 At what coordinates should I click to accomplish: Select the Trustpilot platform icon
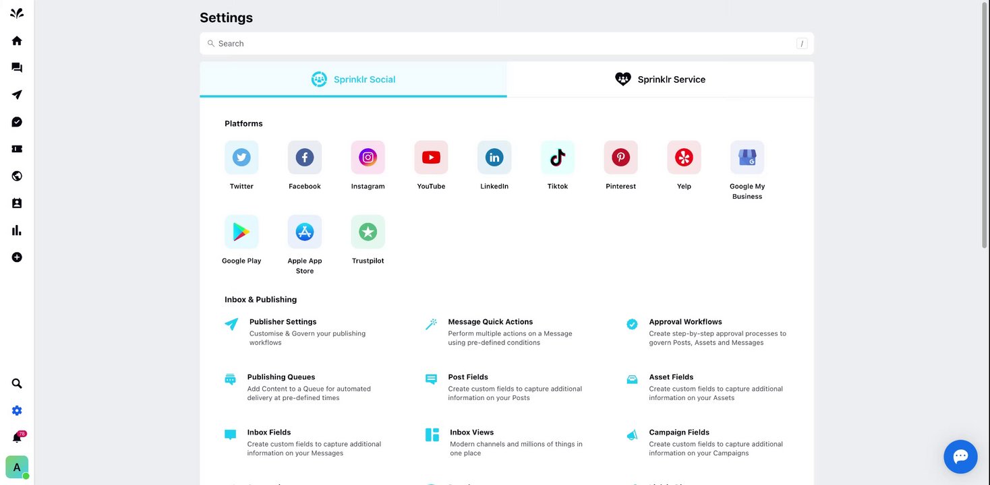(368, 232)
